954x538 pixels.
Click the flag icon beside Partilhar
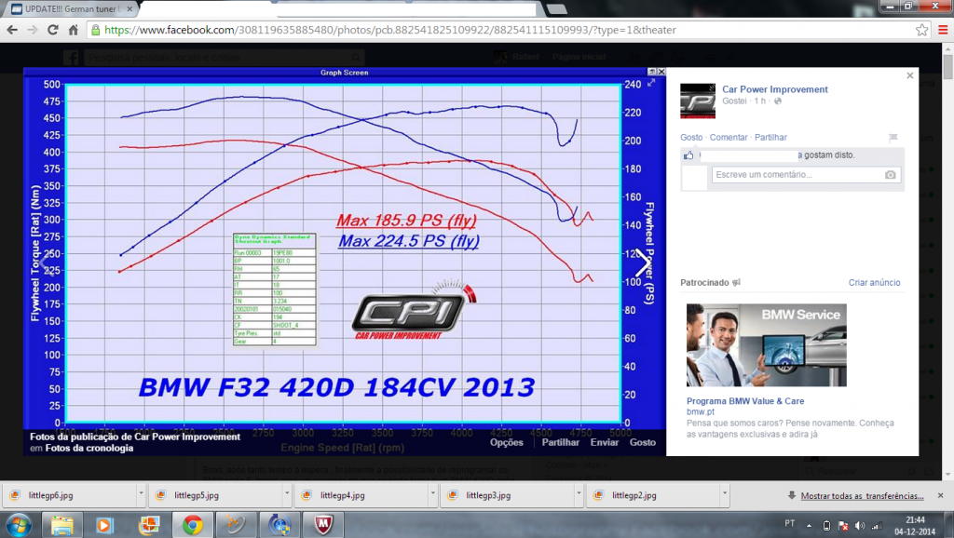coord(893,138)
